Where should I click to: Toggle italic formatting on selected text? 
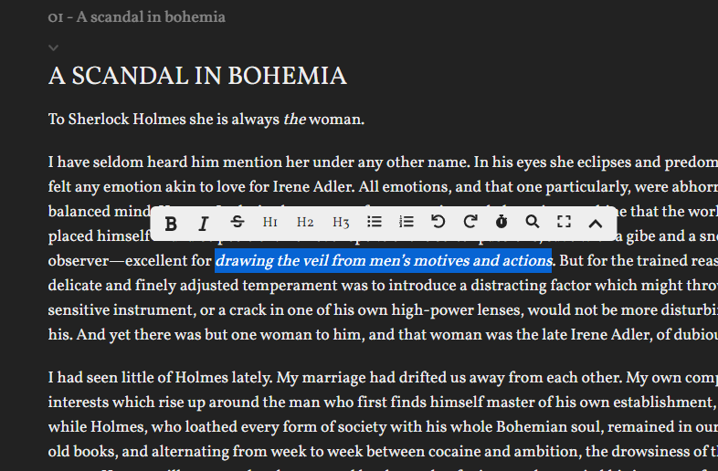click(204, 224)
